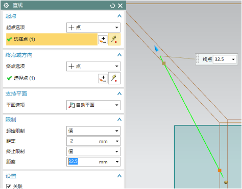Open the dialog settings gear icon

point(6,6)
